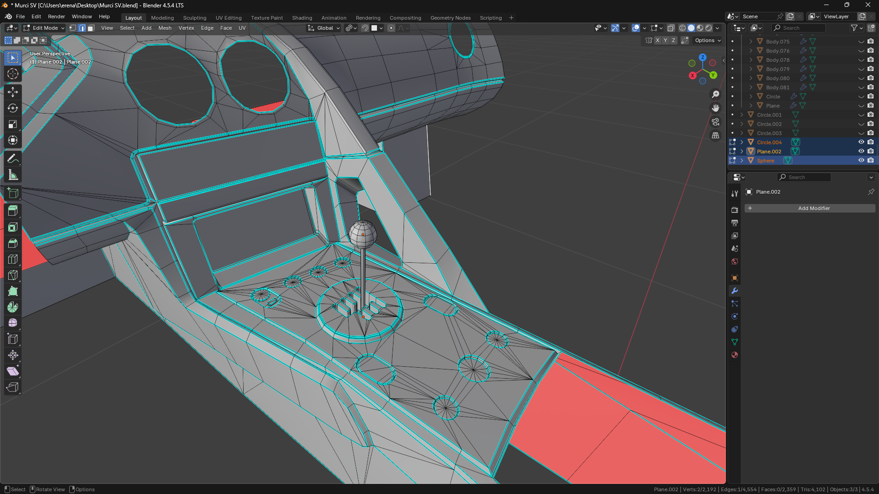Image resolution: width=879 pixels, height=494 pixels.
Task: Click the Add Modifier button
Action: 810,208
